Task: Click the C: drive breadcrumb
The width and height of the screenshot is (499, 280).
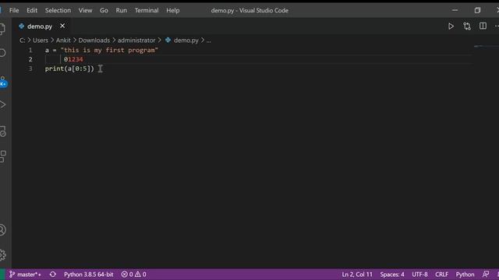Action: pos(23,40)
